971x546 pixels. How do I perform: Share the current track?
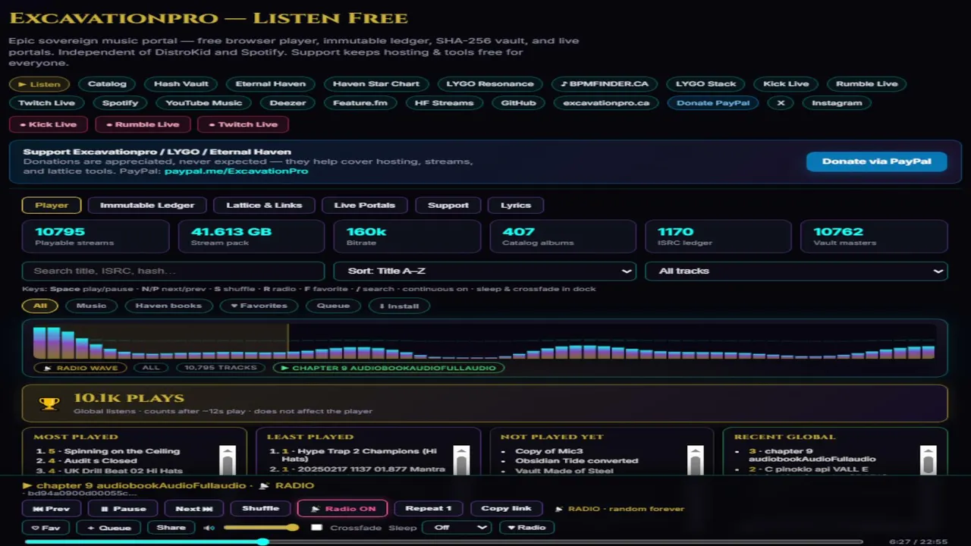click(171, 527)
